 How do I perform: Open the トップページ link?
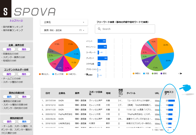click(x=16, y=20)
